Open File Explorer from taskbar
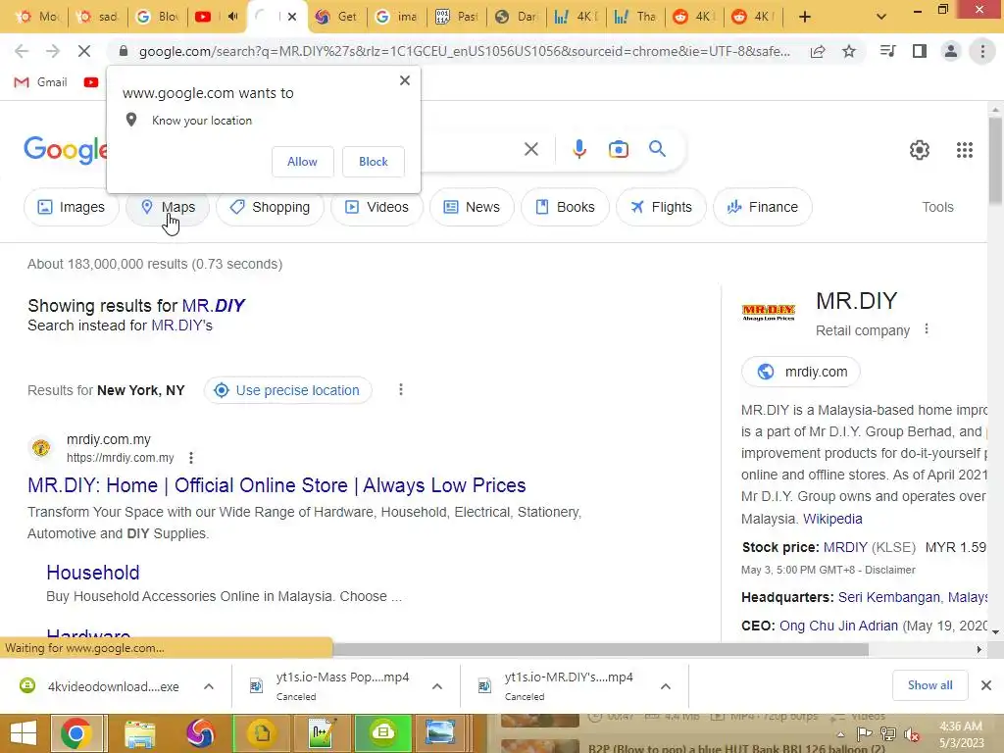 click(x=140, y=733)
